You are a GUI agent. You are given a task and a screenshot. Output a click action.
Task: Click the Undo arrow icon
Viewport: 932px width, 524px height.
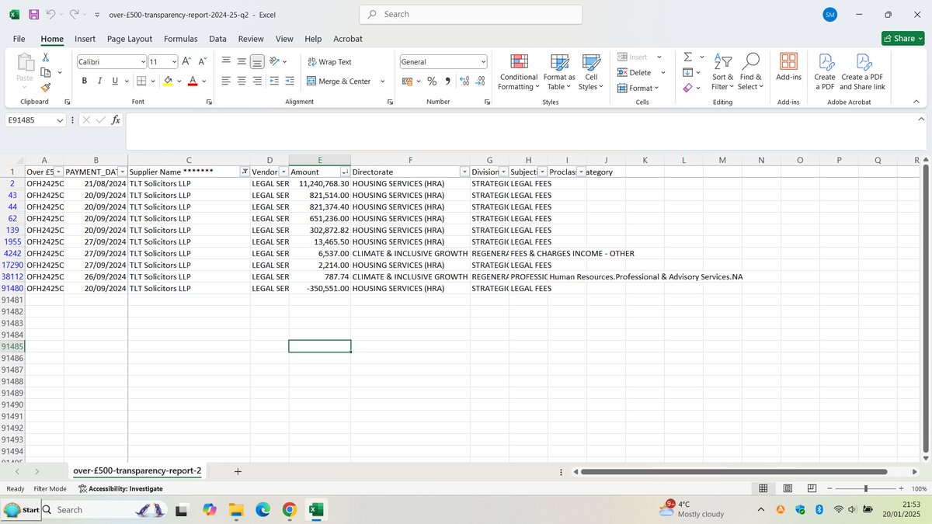coord(50,15)
